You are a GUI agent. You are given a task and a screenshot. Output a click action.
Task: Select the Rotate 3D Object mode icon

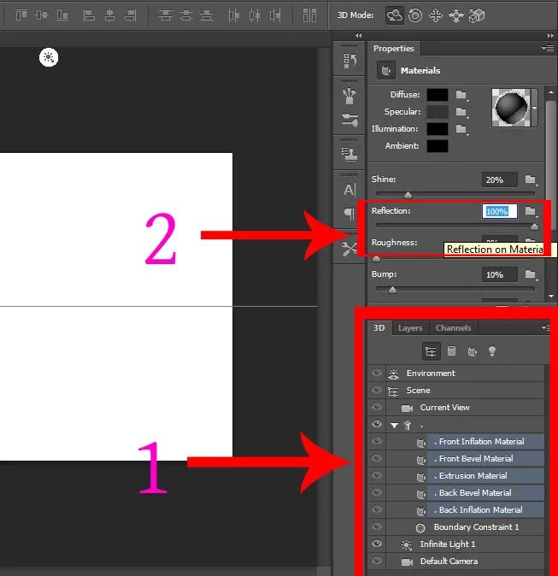[x=394, y=15]
